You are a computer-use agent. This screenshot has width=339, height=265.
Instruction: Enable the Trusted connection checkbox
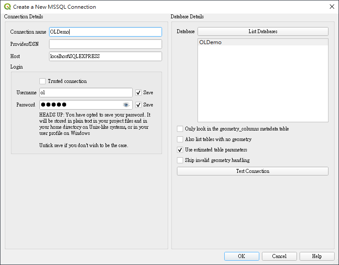(x=42, y=81)
